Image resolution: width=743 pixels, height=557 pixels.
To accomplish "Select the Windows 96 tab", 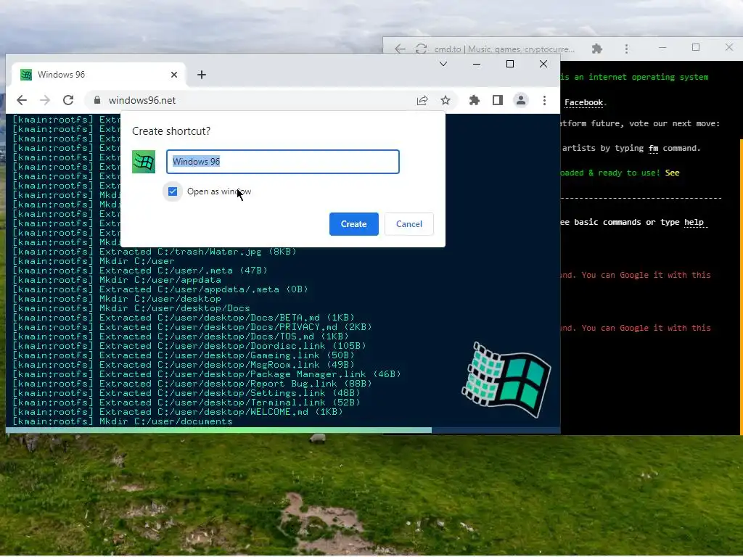I will click(99, 75).
